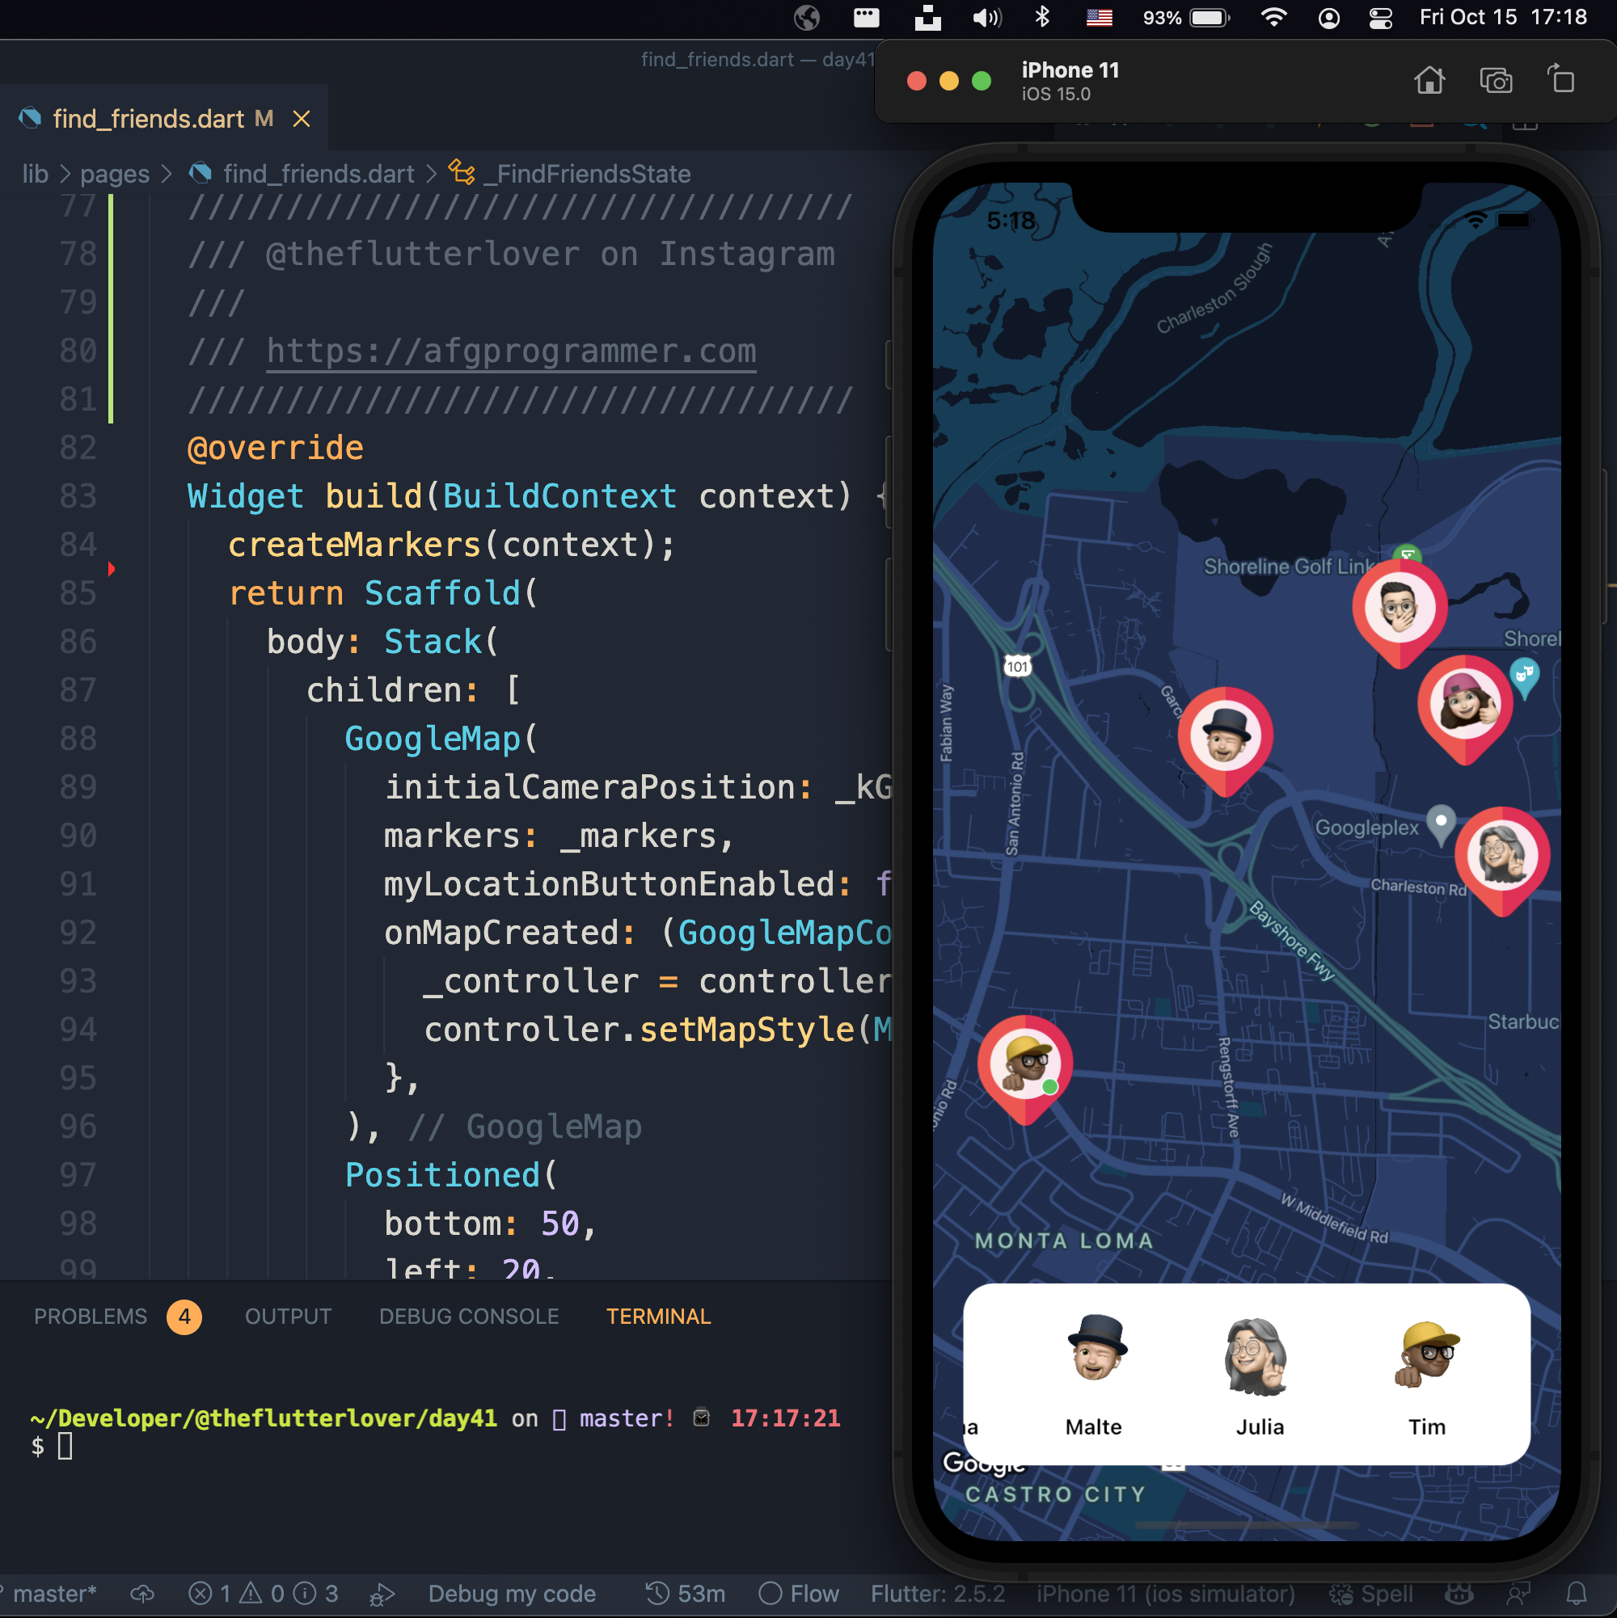Open macOS Control Center toggle icon
Screen dimensions: 1617x1618
click(1380, 18)
